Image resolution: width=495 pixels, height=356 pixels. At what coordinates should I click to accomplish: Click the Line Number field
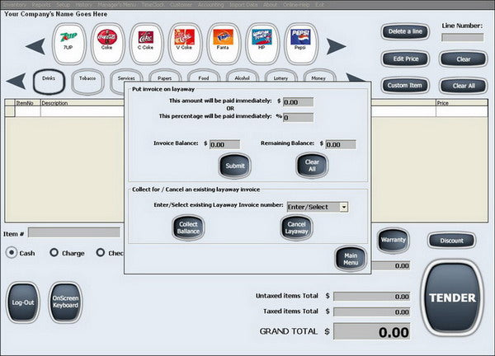click(x=463, y=38)
